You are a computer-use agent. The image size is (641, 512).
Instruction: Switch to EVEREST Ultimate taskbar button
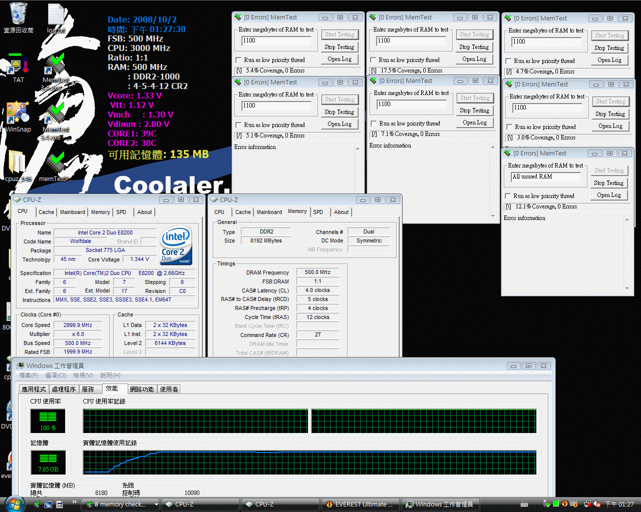click(361, 504)
